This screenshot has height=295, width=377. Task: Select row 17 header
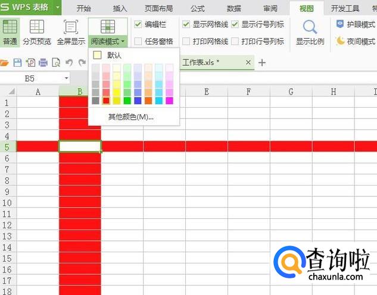tap(7, 280)
